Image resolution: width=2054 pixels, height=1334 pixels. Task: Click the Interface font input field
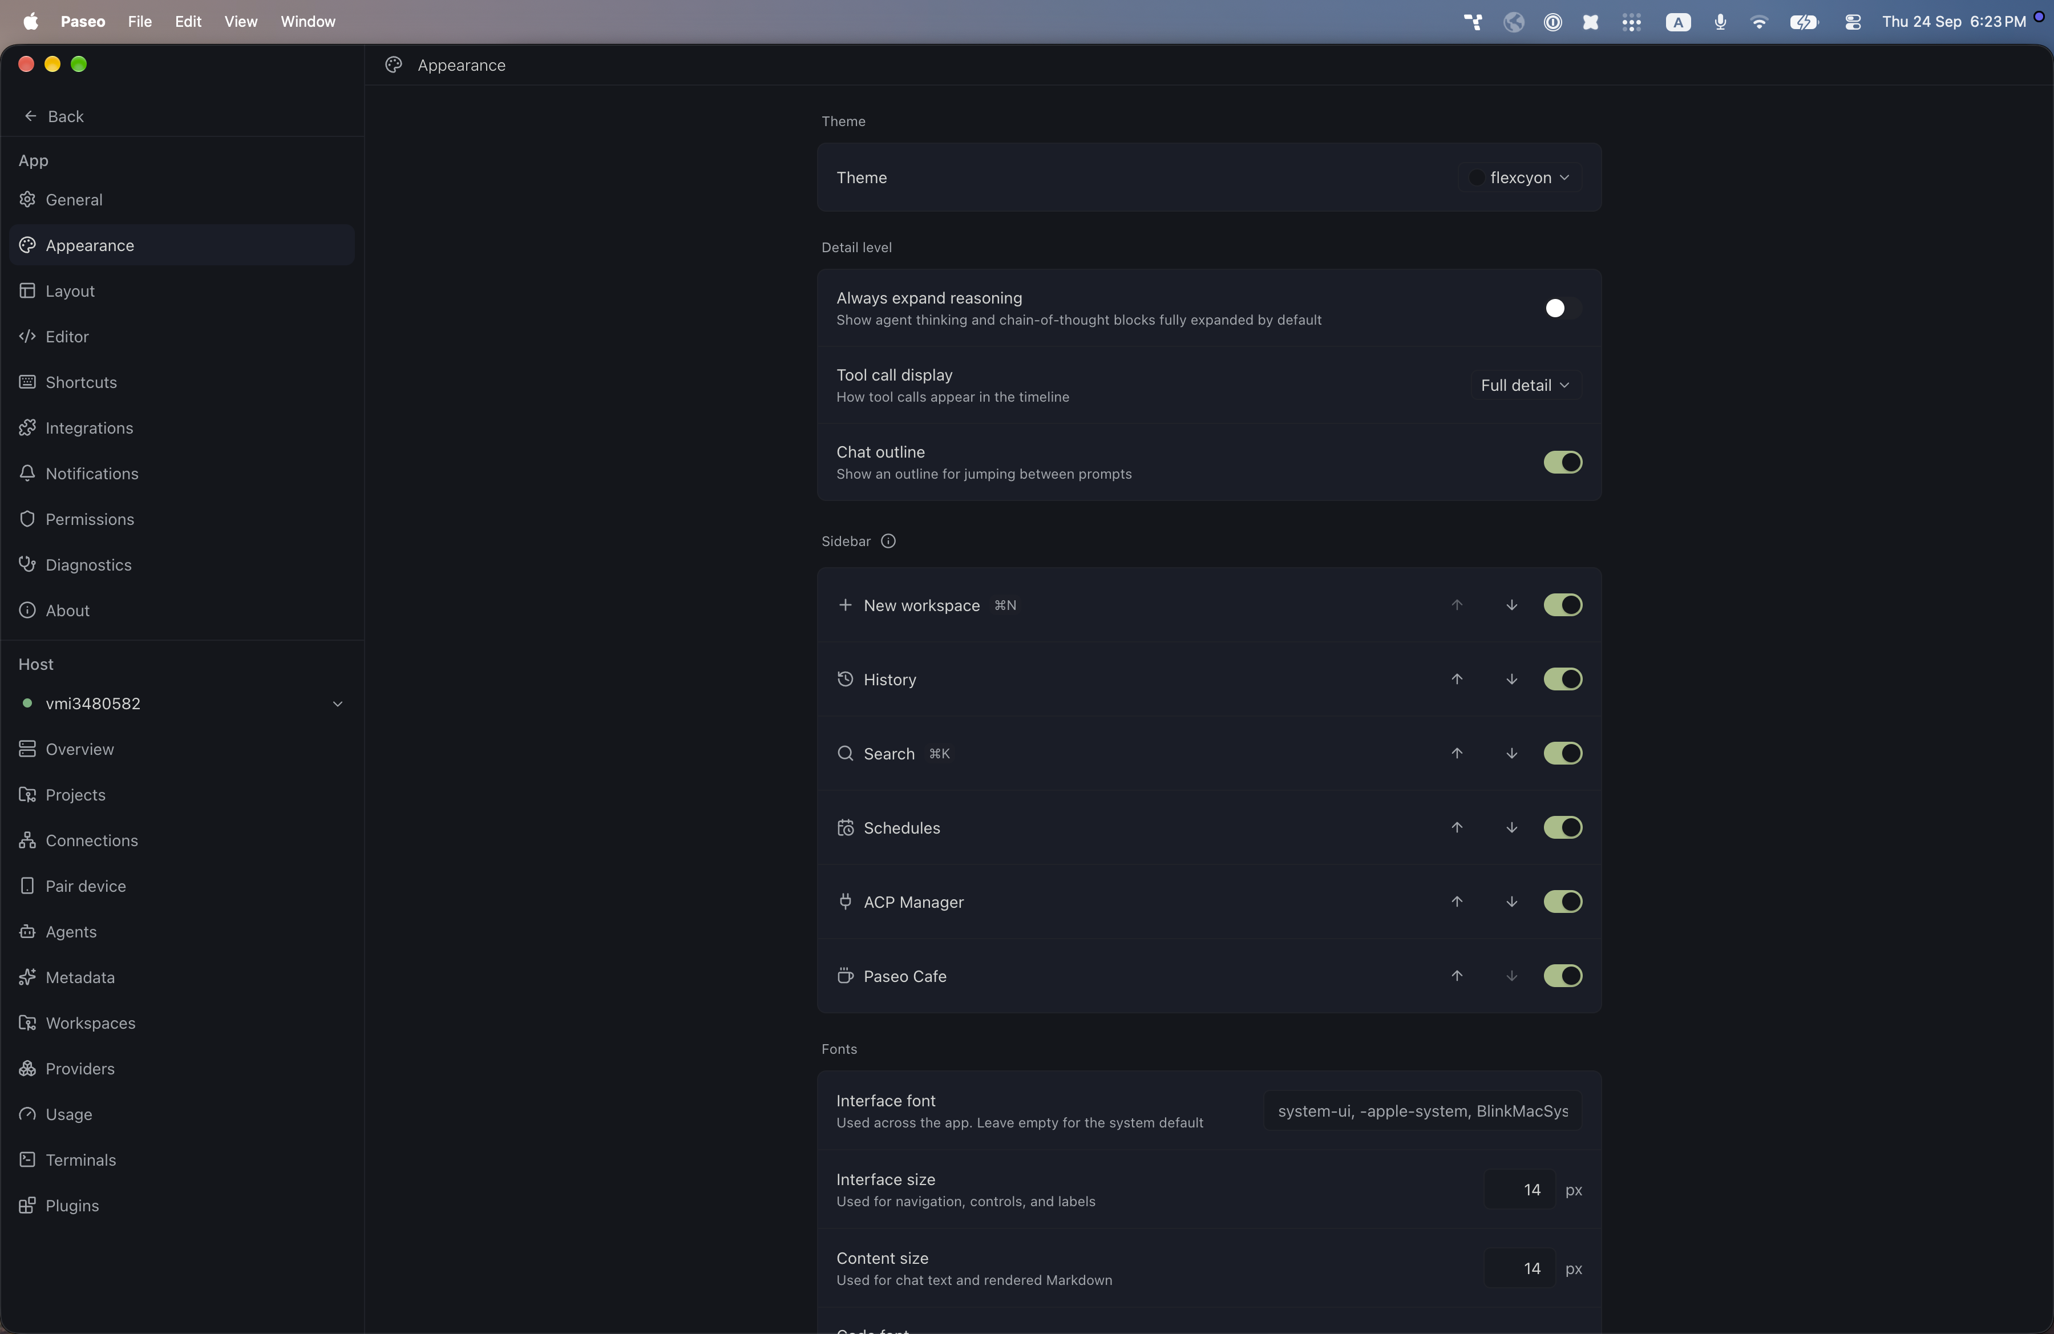point(1422,1110)
